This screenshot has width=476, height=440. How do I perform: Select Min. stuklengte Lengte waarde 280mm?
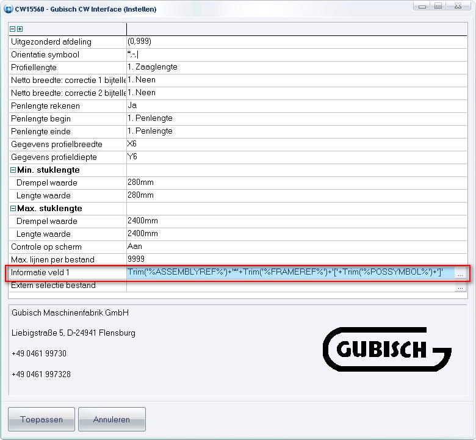pyautogui.click(x=297, y=195)
